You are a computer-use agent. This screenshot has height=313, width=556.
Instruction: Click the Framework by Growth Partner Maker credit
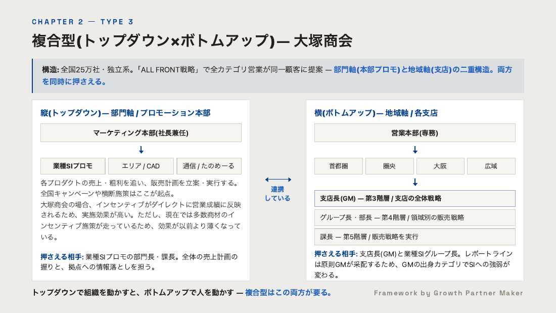(448, 293)
